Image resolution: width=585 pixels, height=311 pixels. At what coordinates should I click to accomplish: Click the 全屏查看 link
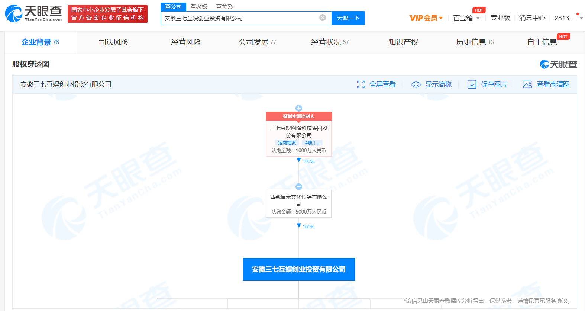(x=382, y=84)
